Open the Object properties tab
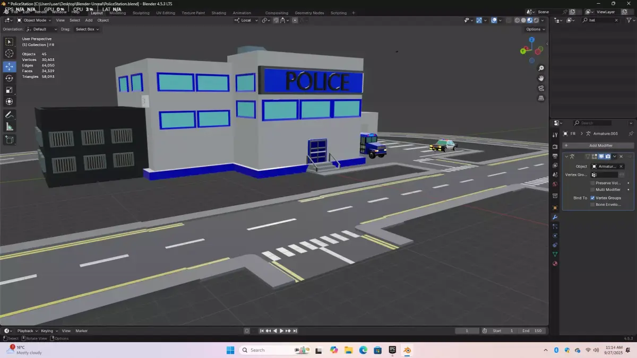Viewport: 637px width, 358px height. [x=555, y=207]
